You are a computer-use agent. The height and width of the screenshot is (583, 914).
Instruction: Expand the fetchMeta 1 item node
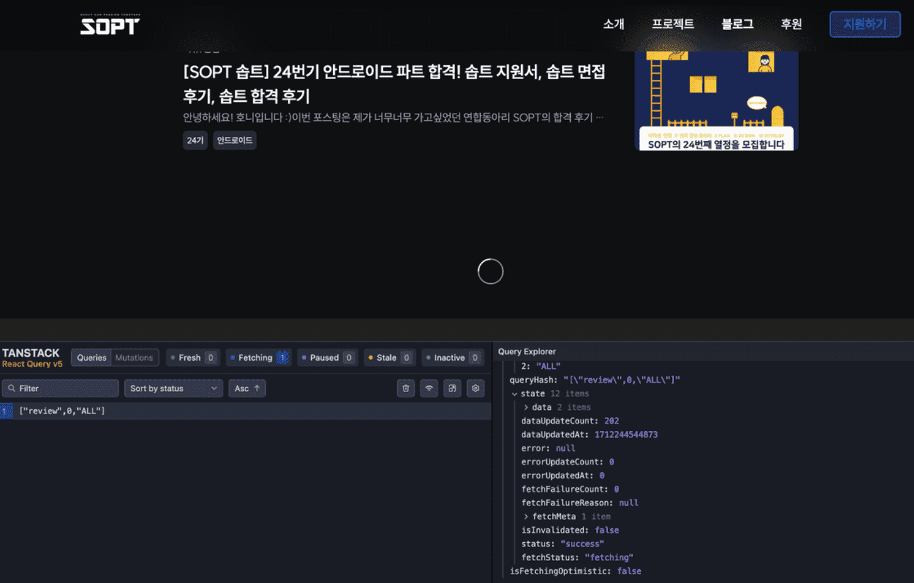pyautogui.click(x=526, y=516)
